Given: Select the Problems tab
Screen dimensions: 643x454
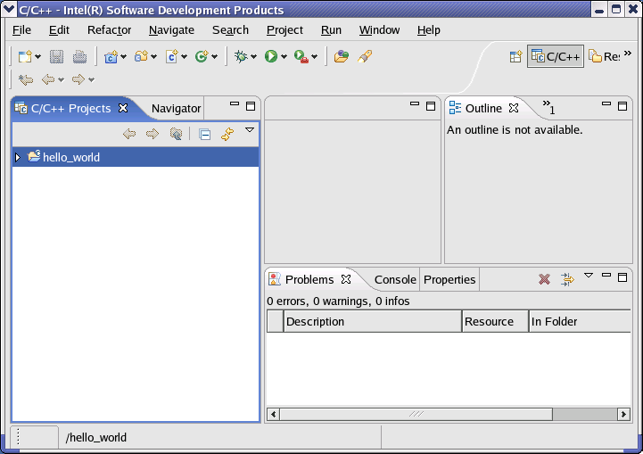Looking at the screenshot, I should point(309,280).
